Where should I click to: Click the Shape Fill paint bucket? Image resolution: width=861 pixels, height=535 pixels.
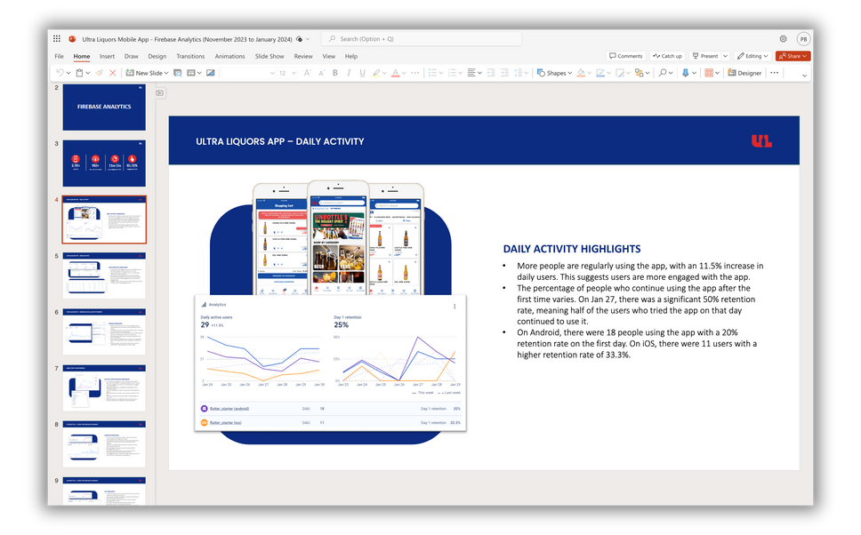[x=581, y=73]
